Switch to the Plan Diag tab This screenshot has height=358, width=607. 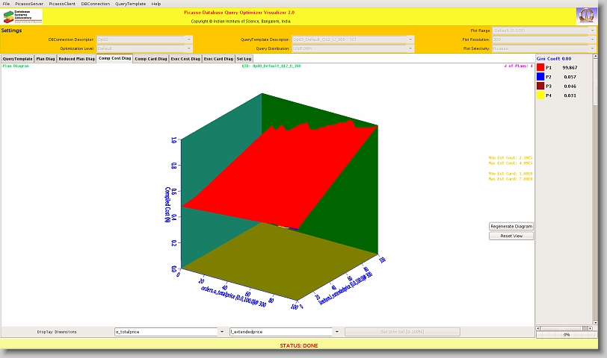point(46,58)
